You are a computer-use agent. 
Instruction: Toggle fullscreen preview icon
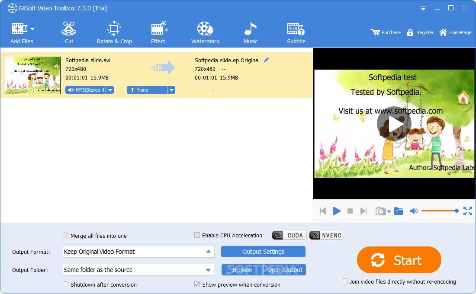[467, 211]
